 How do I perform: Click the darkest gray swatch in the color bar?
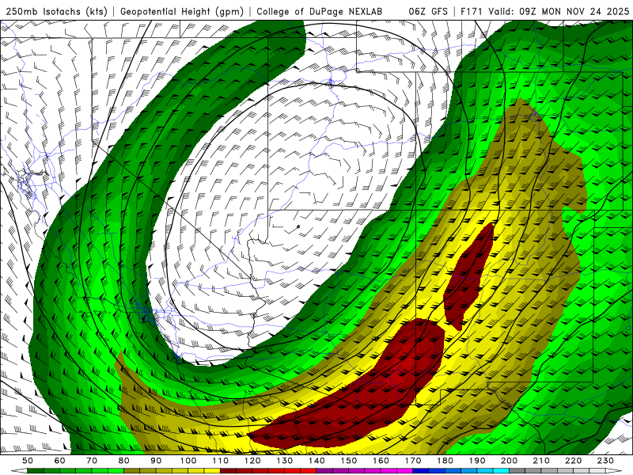click(x=517, y=471)
